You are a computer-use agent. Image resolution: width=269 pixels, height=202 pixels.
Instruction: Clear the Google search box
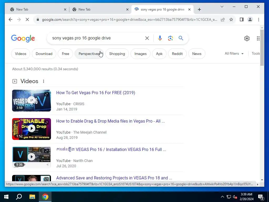click(147, 38)
